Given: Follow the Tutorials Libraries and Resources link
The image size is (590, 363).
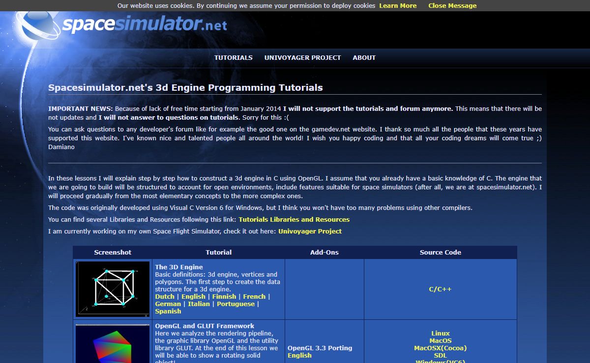Looking at the screenshot, I should 294,220.
